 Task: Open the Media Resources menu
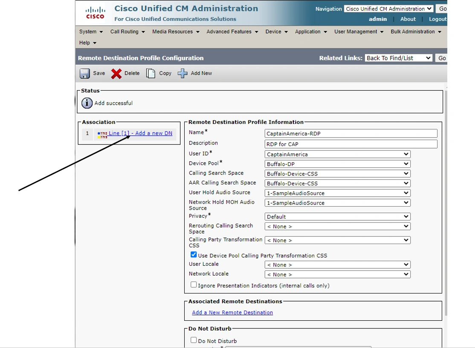176,32
